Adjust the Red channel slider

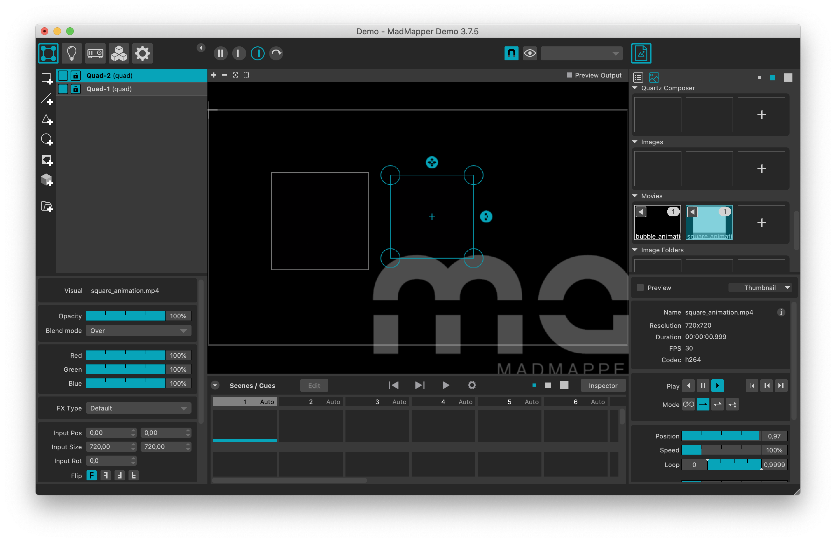pyautogui.click(x=126, y=356)
